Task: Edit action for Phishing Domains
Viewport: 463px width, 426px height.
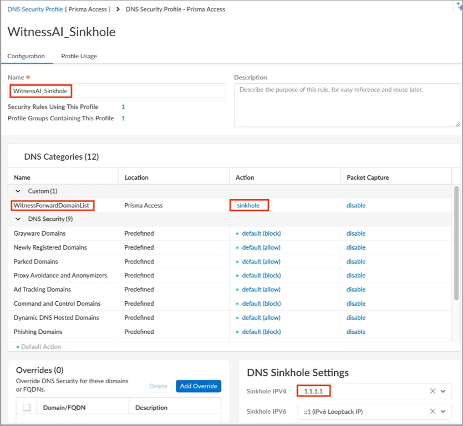Action: (x=261, y=332)
